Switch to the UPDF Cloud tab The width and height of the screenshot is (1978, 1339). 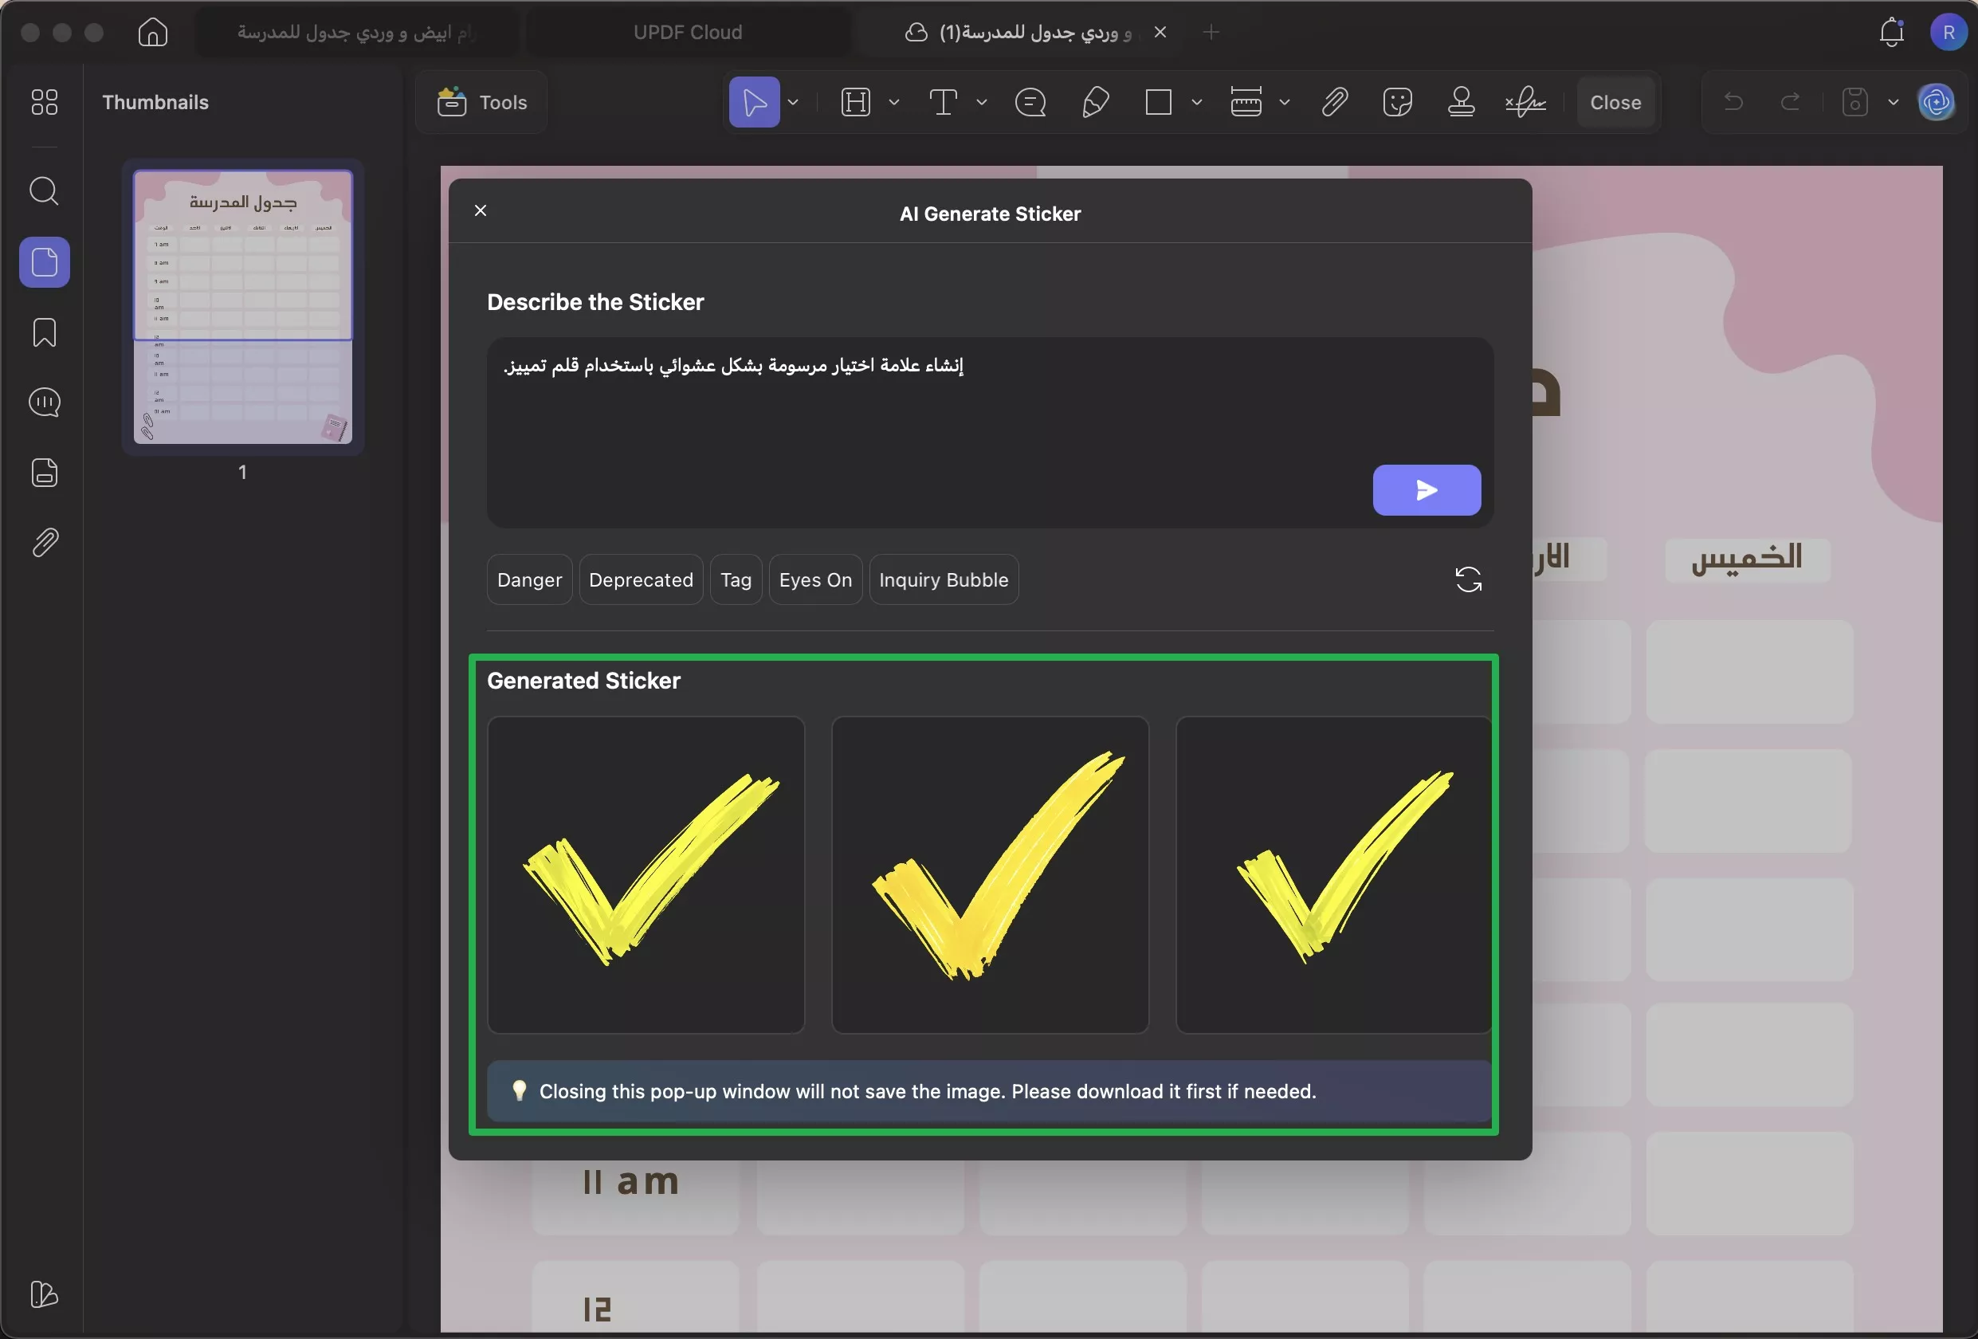(x=687, y=33)
